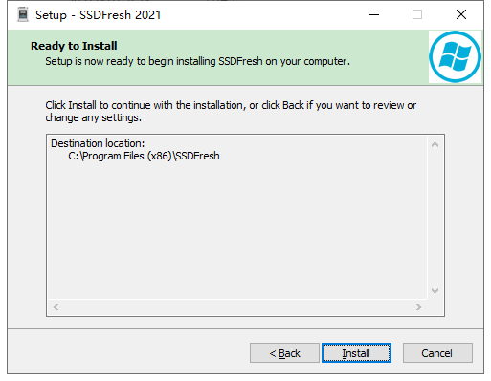This screenshot has width=491, height=381.
Task: Click the 'Ready to Install' heading
Action: click(x=74, y=46)
